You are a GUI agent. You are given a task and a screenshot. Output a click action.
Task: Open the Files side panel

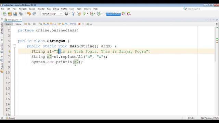2,58
